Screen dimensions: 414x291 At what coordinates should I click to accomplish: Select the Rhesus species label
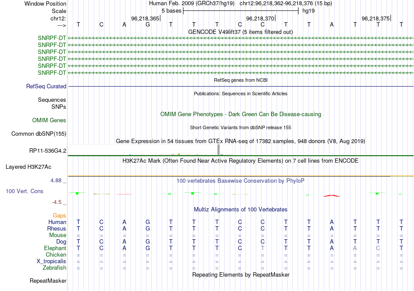(57, 228)
